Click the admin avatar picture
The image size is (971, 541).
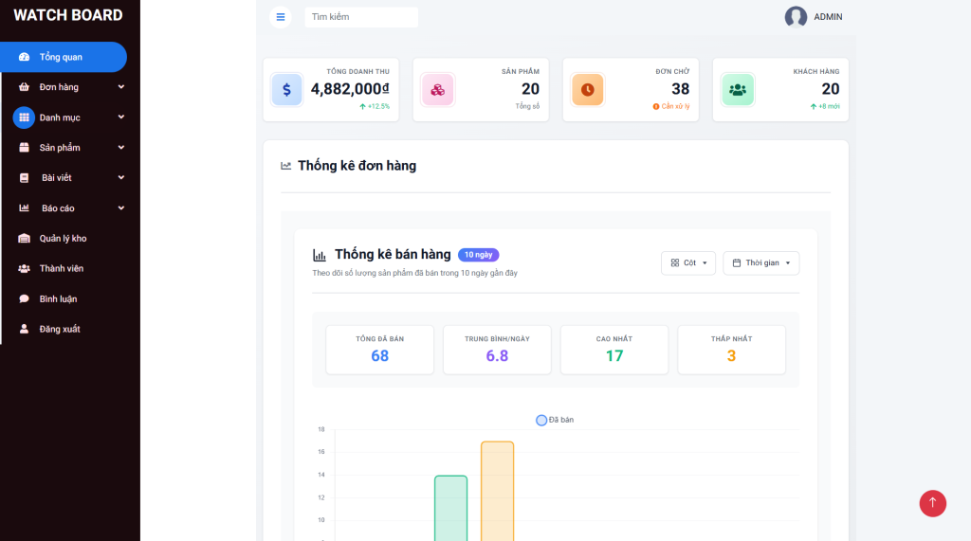point(796,17)
